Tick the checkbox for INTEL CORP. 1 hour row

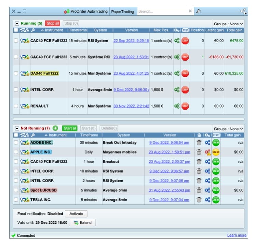click(16, 90)
